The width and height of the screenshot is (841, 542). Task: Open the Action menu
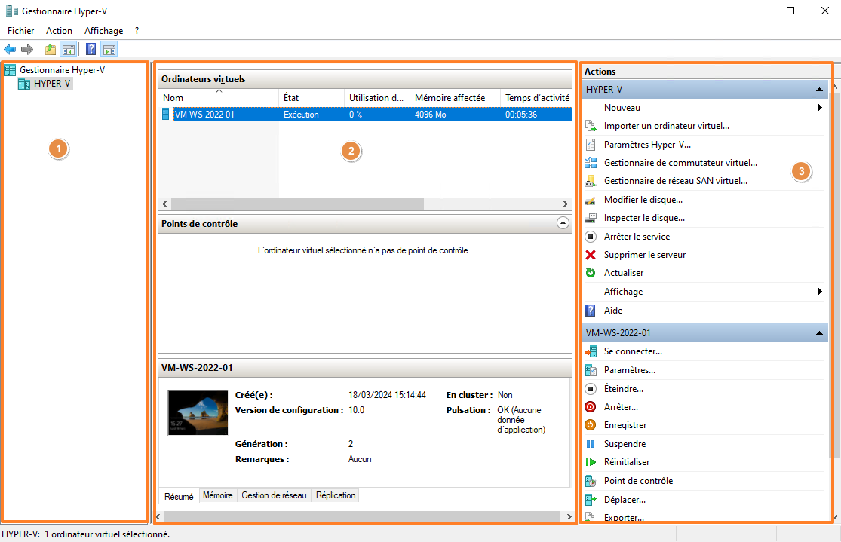point(59,31)
